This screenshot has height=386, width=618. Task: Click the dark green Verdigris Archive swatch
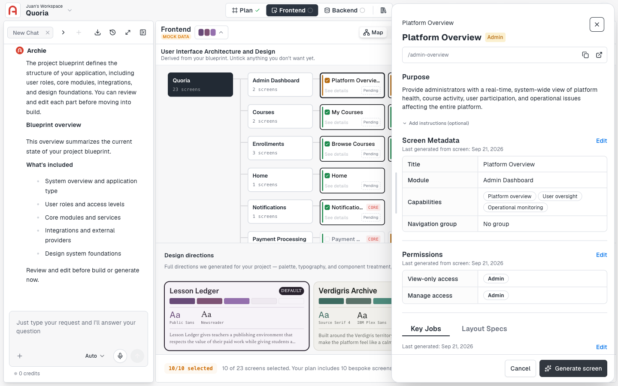(331, 301)
